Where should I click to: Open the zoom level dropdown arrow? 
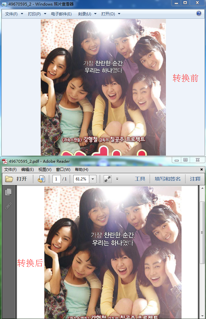coord(93,179)
